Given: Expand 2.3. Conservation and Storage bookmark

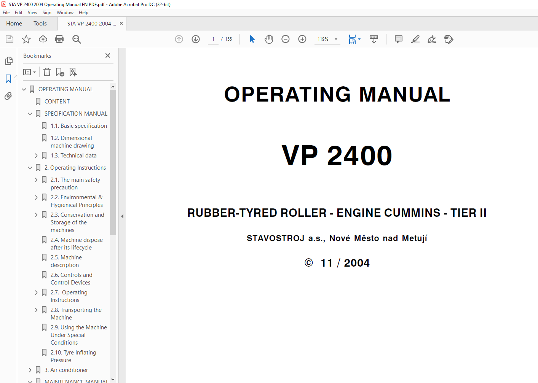Looking at the screenshot, I should 36,215.
